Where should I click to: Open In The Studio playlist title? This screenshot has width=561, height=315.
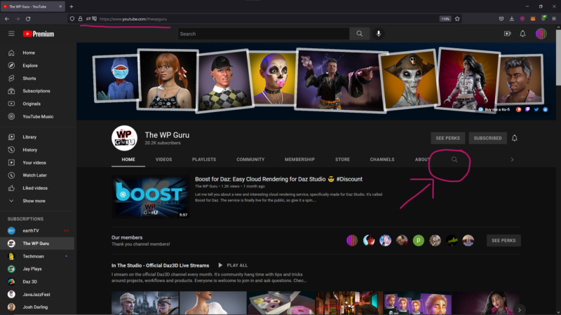(x=160, y=266)
